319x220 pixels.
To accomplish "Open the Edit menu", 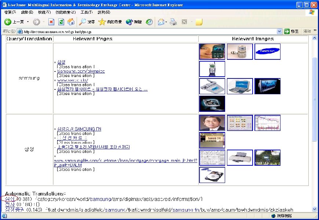I will [x=27, y=12].
